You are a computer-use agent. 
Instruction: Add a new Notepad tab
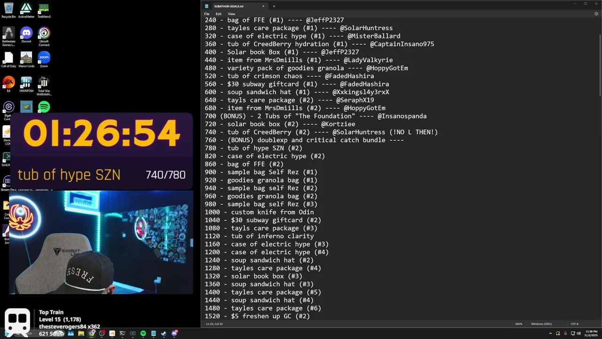[274, 6]
